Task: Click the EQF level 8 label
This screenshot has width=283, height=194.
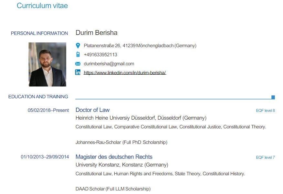Action: tap(265, 111)
